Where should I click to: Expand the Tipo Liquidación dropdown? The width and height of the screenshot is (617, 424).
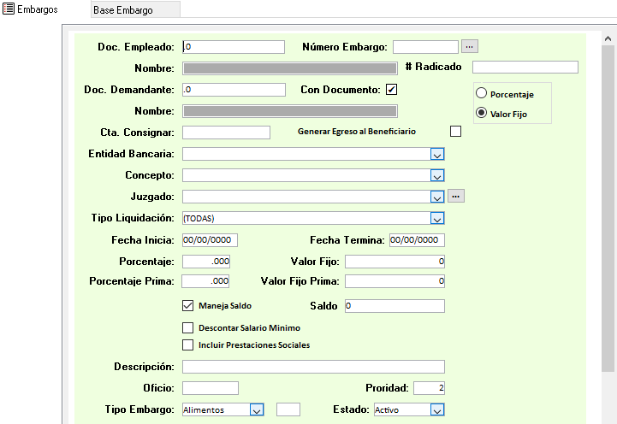(x=436, y=218)
